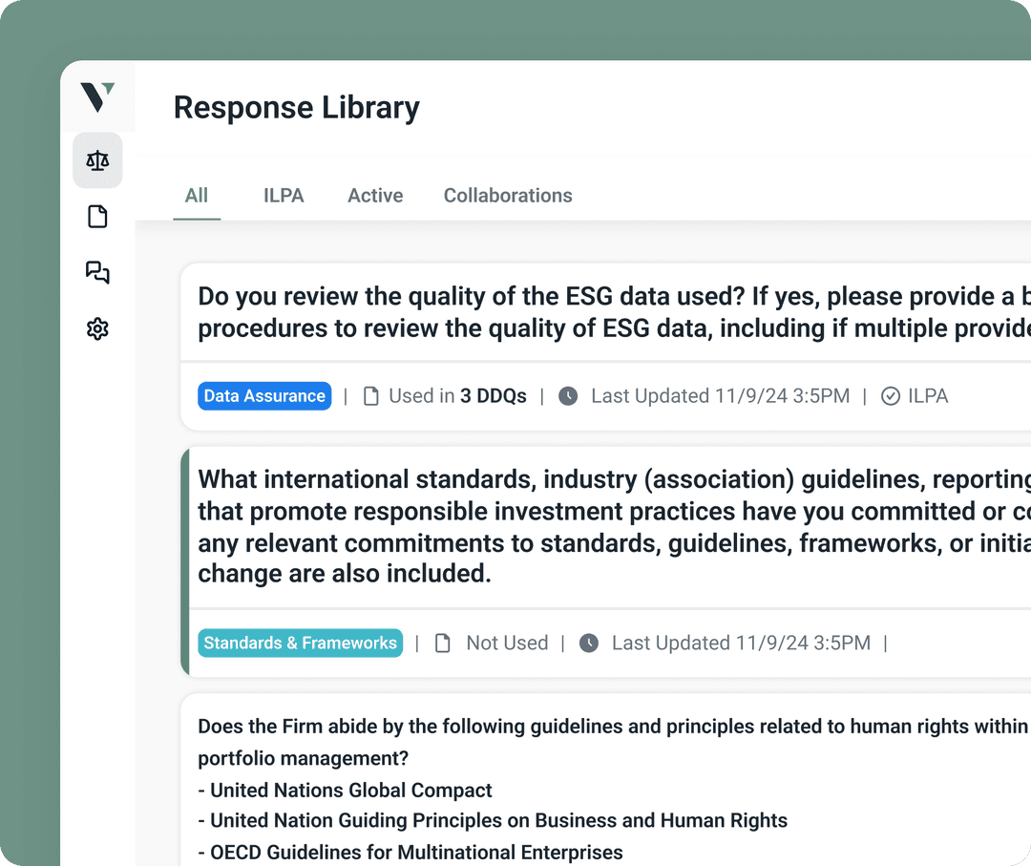Click clock icon in Standards & Frameworks row
The height and width of the screenshot is (866, 1031).
[589, 644]
